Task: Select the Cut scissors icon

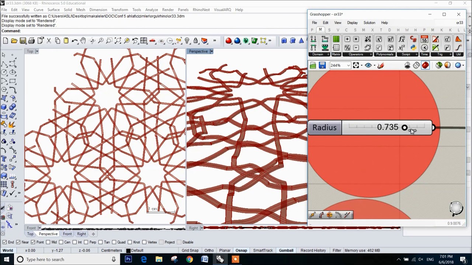Action: coord(49,41)
